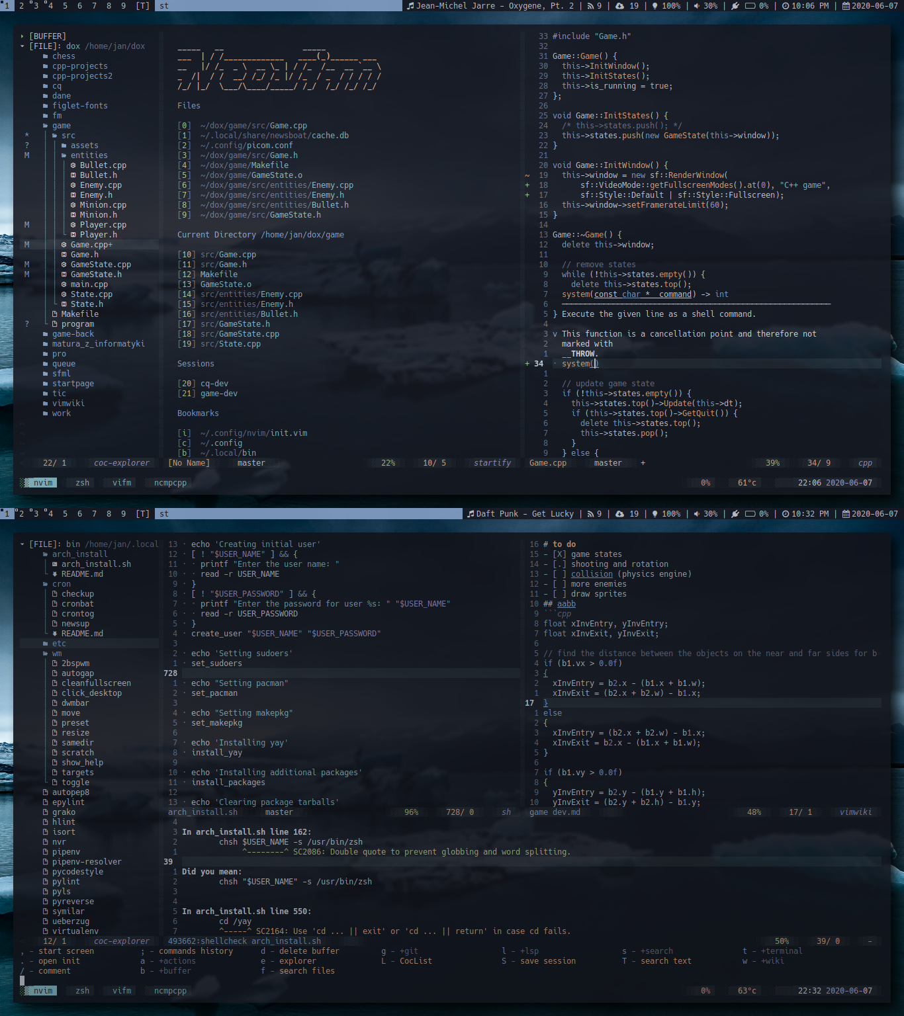
Task: Select the '+git' which-key menu entry
Action: [x=408, y=951]
